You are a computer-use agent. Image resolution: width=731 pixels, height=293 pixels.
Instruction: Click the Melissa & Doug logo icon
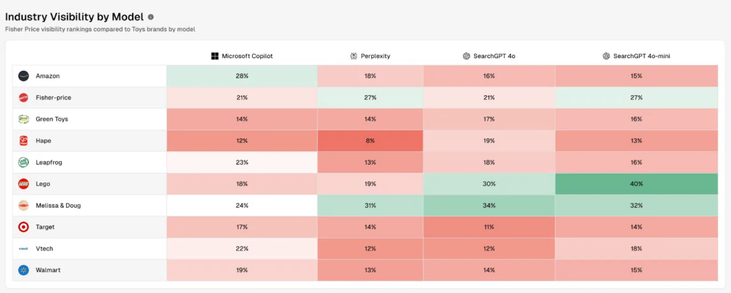pyautogui.click(x=24, y=205)
